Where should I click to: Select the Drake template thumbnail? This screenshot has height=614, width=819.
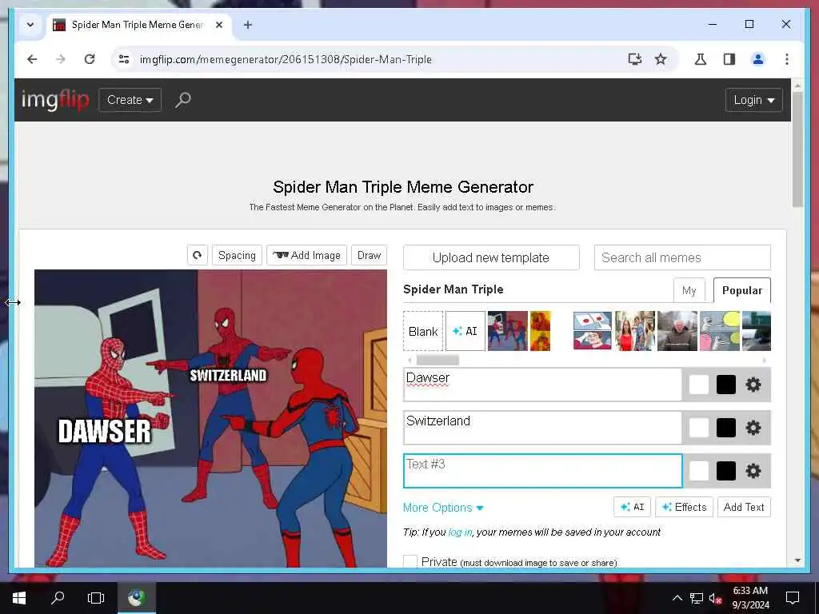[x=540, y=331]
